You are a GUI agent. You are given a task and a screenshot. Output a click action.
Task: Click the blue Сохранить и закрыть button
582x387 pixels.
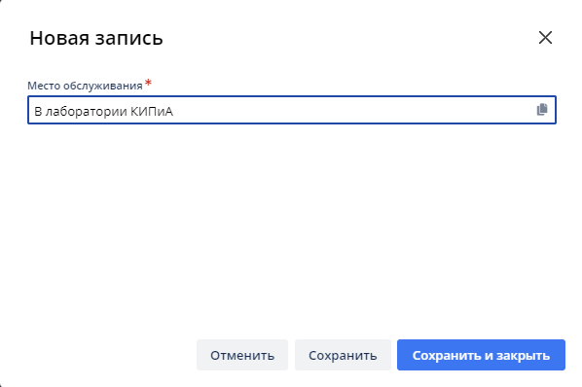pyautogui.click(x=481, y=355)
